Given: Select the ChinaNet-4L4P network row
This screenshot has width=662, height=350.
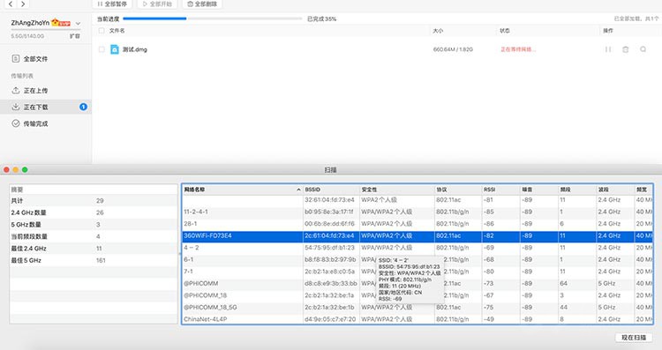Looking at the screenshot, I should (418, 319).
